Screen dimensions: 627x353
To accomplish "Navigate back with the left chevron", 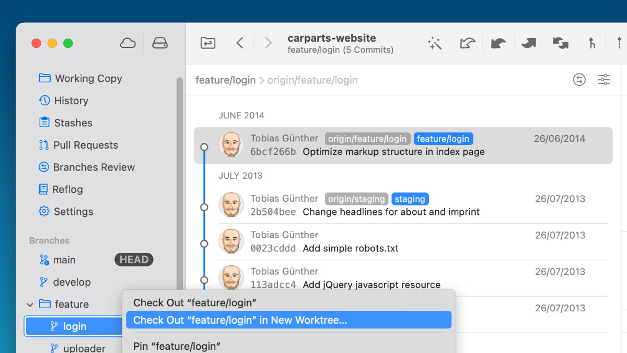I will pos(240,43).
